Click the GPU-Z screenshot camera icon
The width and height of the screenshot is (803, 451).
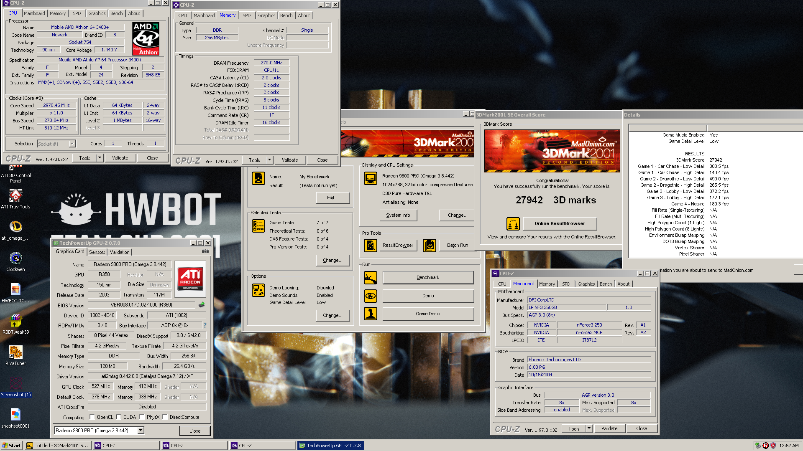pos(205,251)
